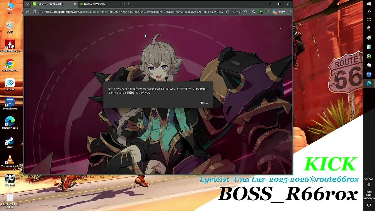Close the GeForce NOW KurtzPel tab

(x=74, y=4)
